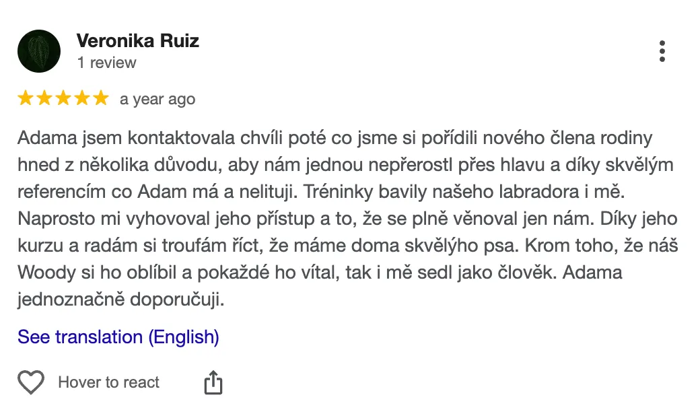Click the share review icon
The image size is (700, 420).
(x=213, y=382)
